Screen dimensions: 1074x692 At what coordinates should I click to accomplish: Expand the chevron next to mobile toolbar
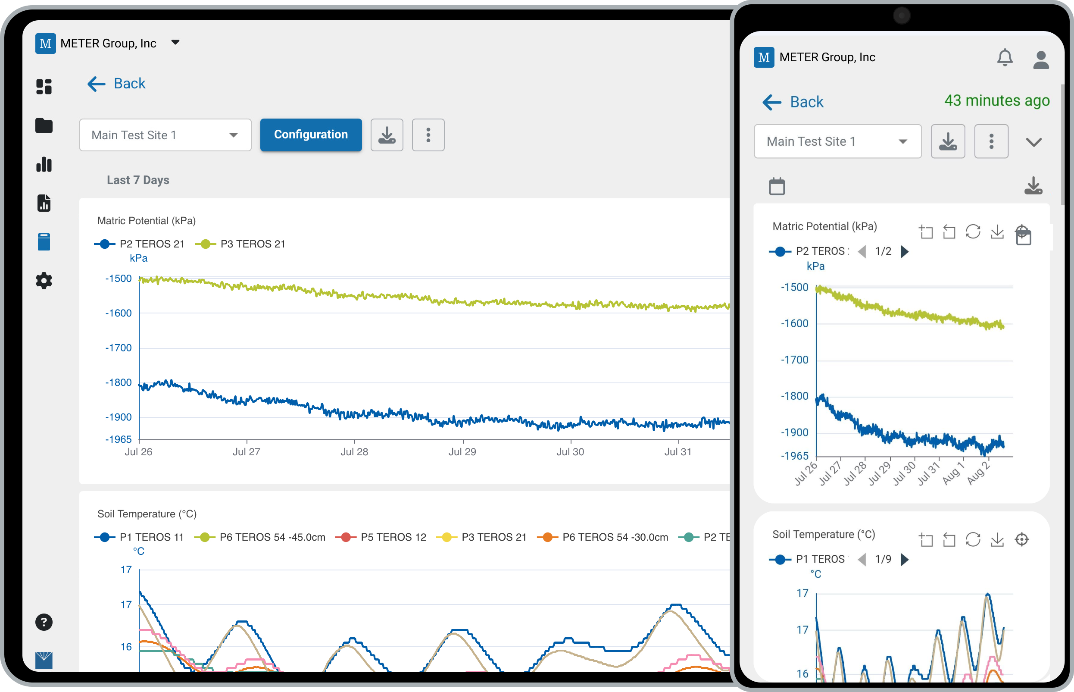1033,142
